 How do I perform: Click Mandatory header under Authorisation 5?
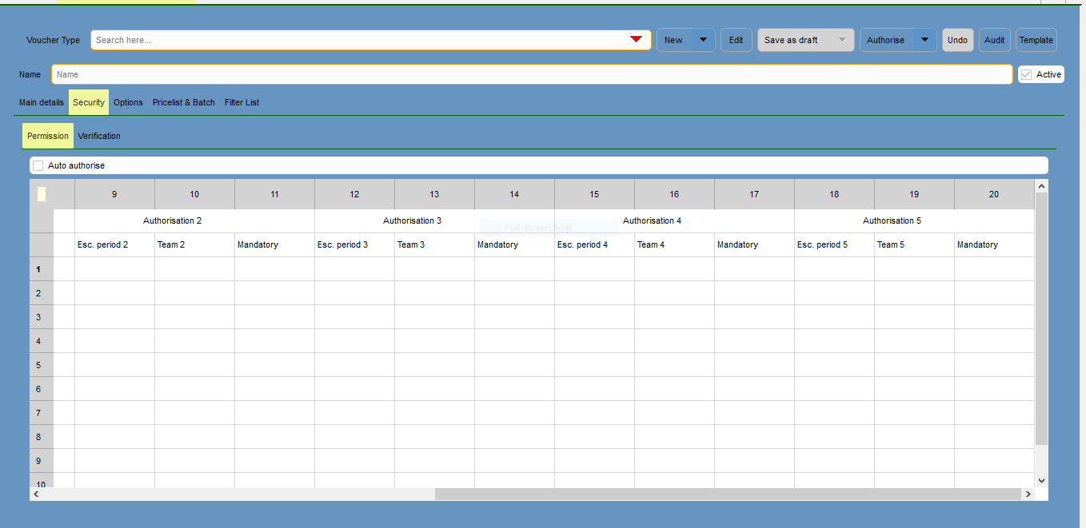click(x=994, y=244)
